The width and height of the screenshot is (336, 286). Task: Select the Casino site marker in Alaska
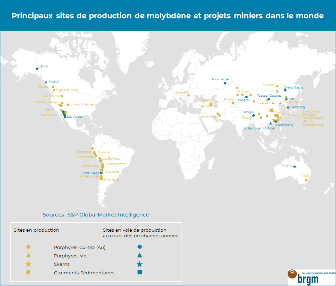37,69
